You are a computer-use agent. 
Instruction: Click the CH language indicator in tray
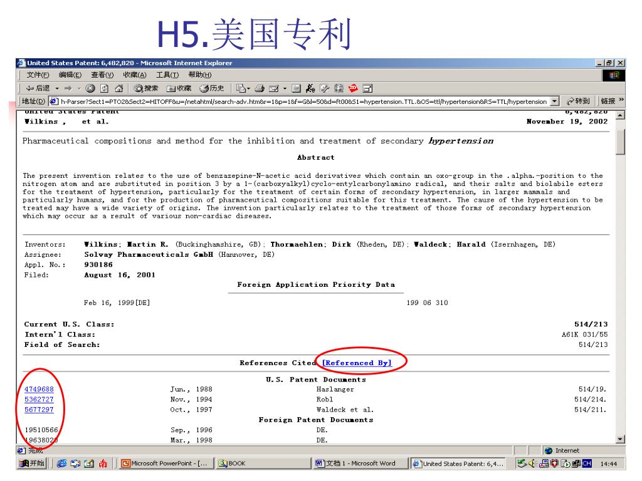(587, 463)
